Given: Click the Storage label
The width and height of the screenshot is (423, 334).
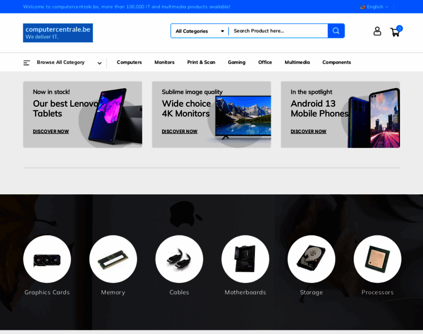Looking at the screenshot, I should click(x=311, y=292).
